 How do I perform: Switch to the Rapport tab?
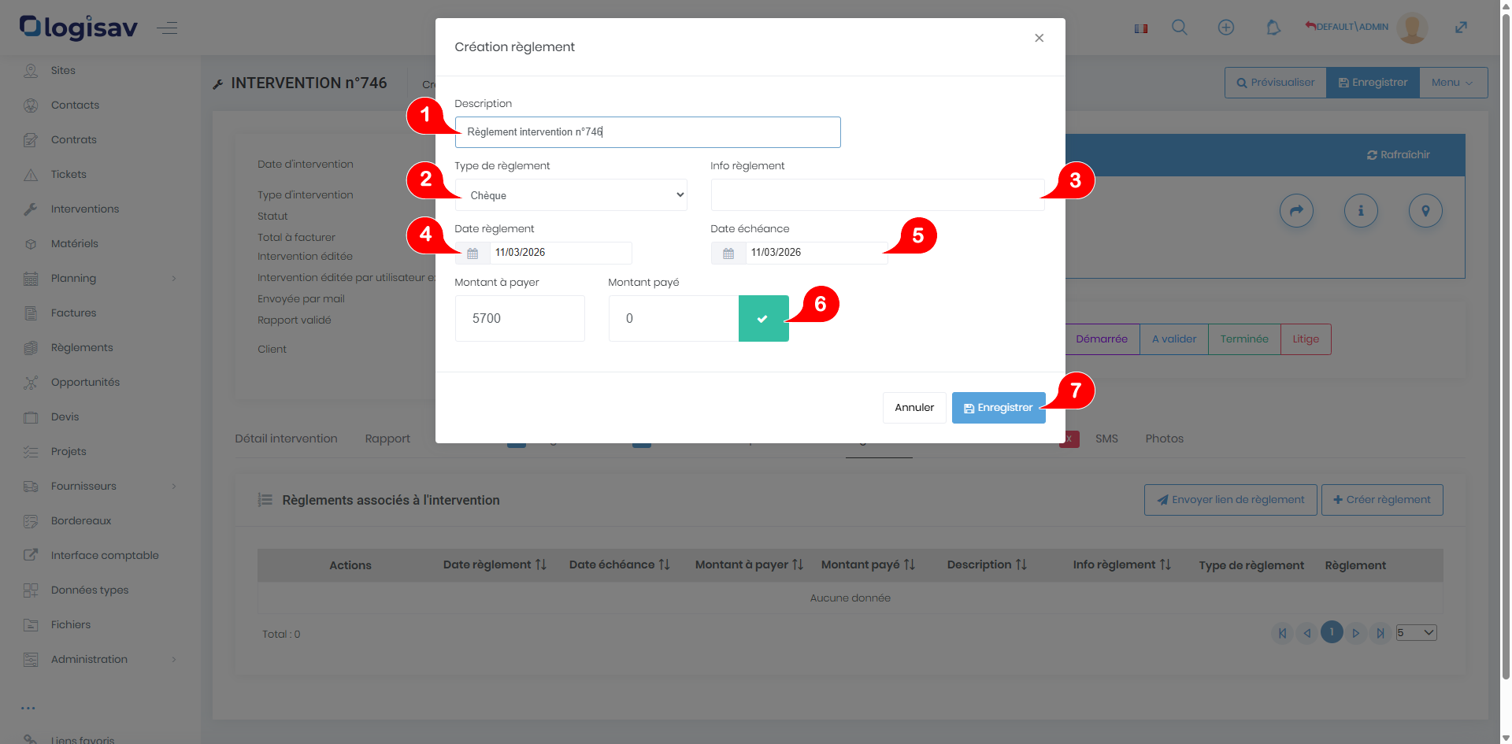[387, 439]
